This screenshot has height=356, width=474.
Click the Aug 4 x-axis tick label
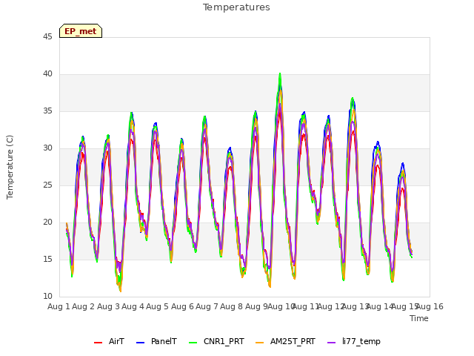pyautogui.click(x=133, y=306)
